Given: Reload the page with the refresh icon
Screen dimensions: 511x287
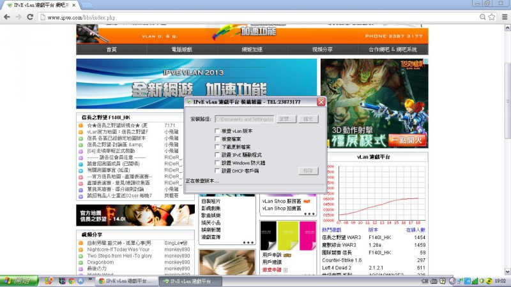Looking at the screenshot, I should (x=31, y=17).
